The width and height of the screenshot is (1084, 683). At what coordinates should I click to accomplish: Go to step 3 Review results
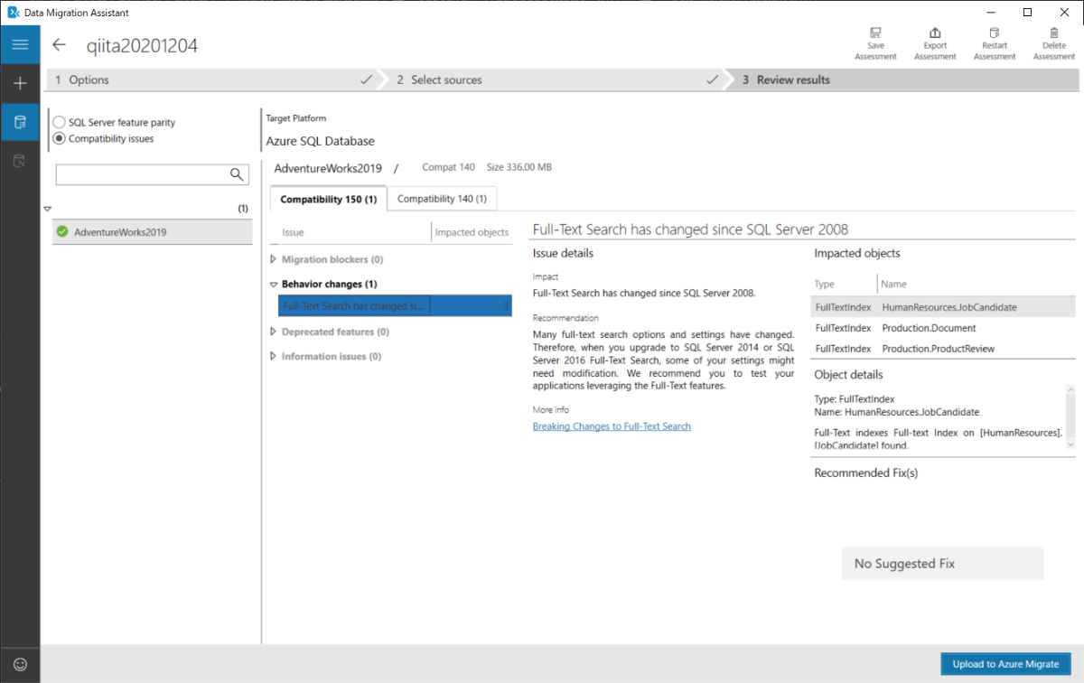point(906,80)
